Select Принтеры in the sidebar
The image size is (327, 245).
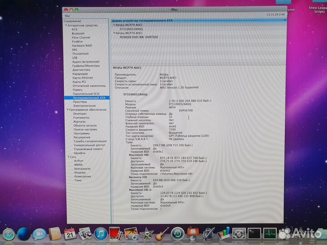coord(80,102)
